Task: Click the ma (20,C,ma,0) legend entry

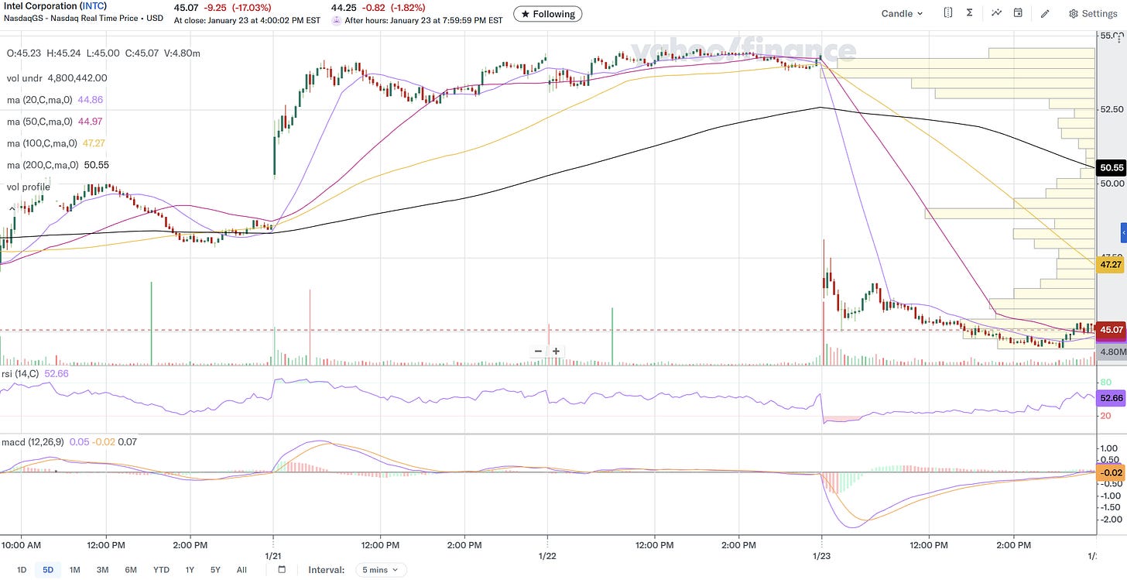Action: tap(56, 100)
